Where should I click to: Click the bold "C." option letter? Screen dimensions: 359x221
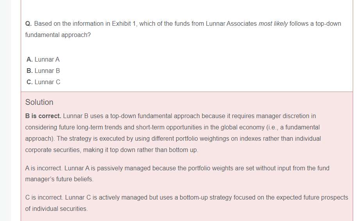[x=30, y=82]
